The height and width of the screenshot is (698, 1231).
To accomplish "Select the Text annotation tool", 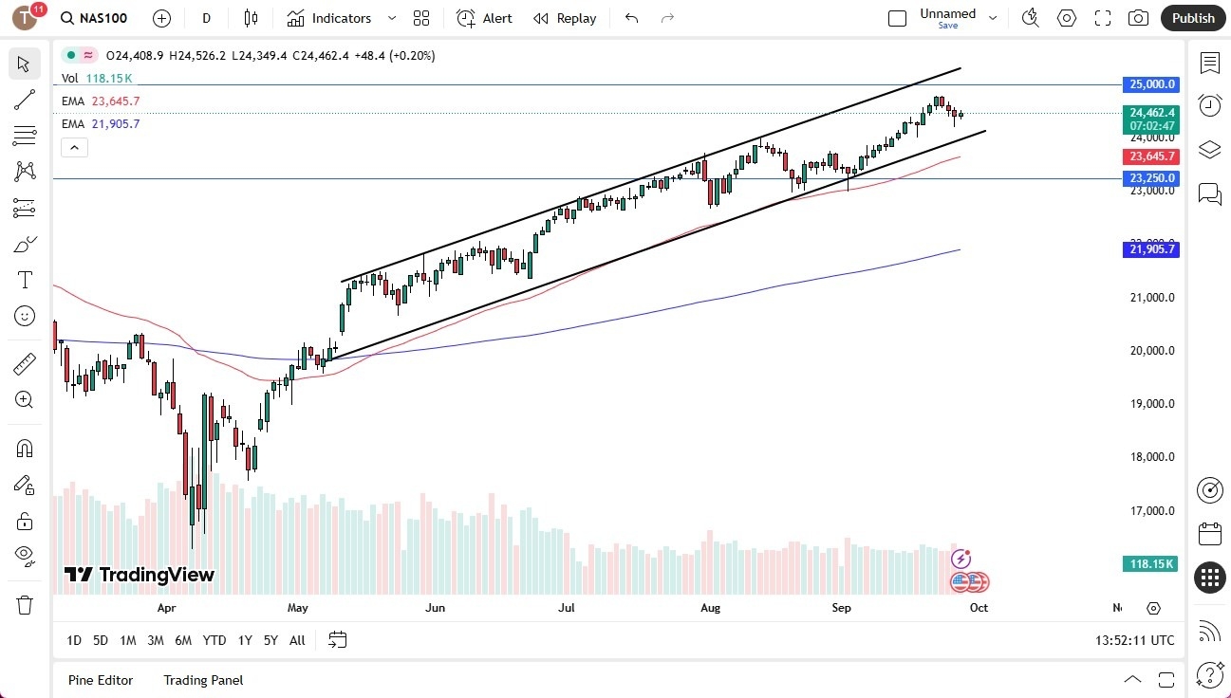I will 24,279.
